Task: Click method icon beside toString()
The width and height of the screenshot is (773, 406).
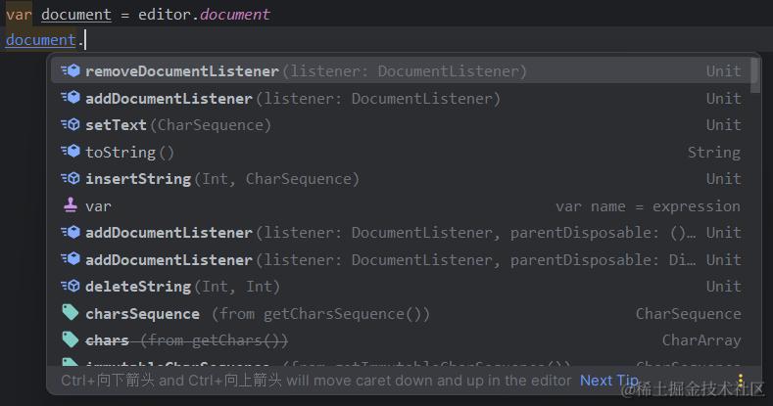Action: pyautogui.click(x=71, y=151)
